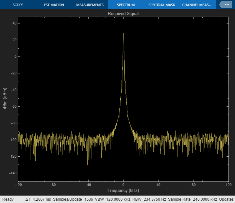
Task: Switch to the Scope tab
Action: [x=18, y=5]
